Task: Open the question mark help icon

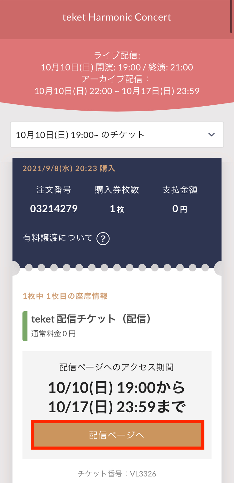Action: pos(103,239)
